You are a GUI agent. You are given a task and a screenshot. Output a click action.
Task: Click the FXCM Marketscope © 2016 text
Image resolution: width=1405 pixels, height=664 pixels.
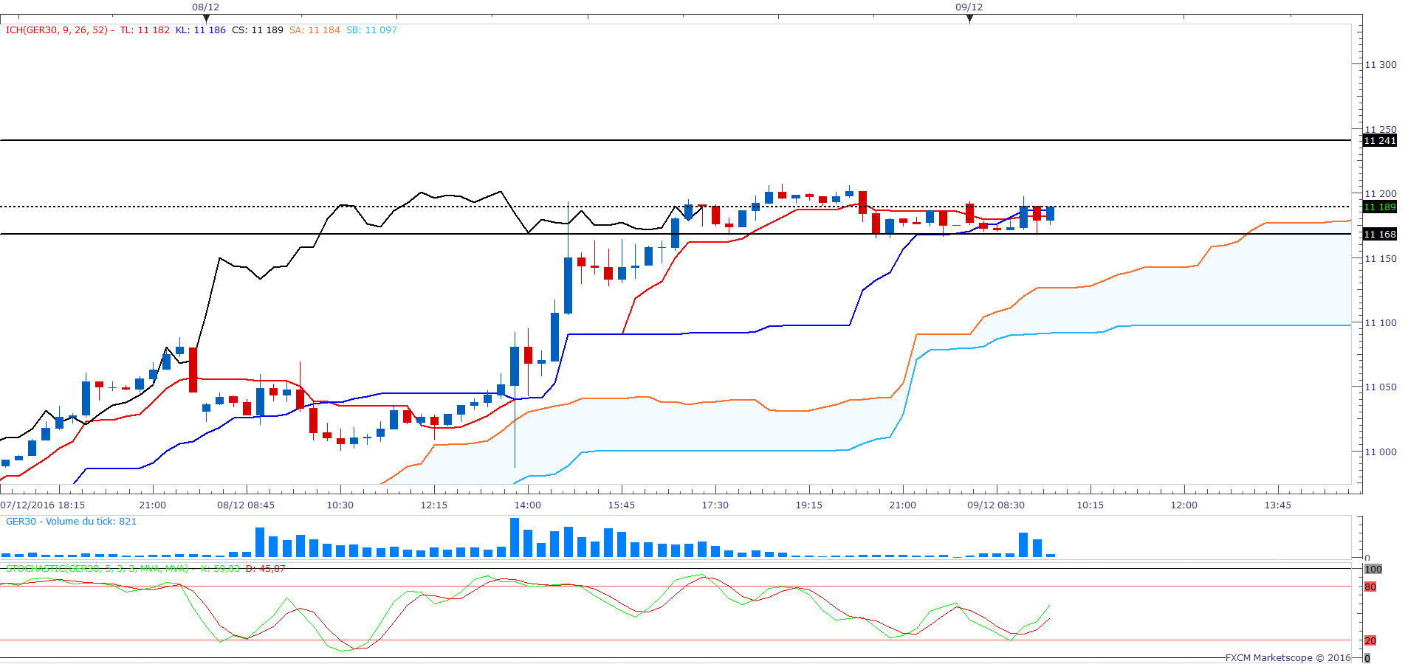click(1288, 657)
